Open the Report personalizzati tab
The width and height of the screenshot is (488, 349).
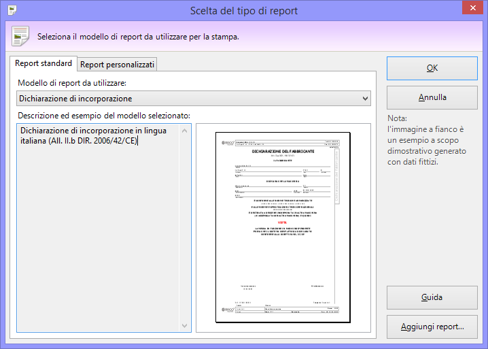pos(117,65)
